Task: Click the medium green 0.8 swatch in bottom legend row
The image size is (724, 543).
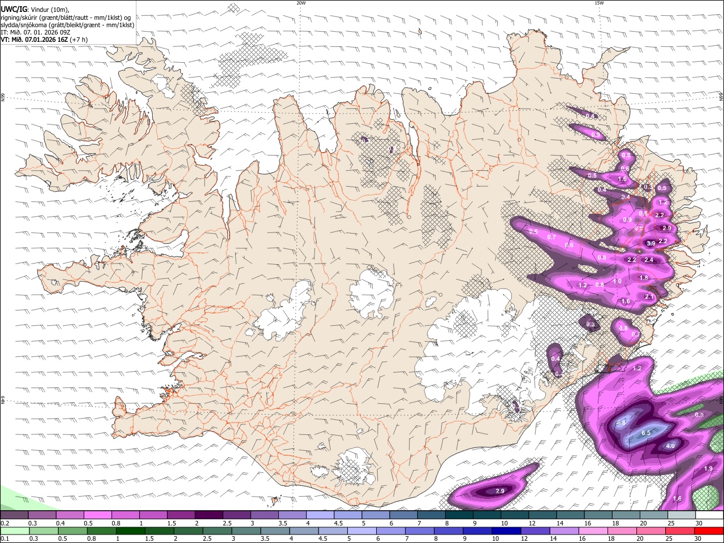Action: click(x=101, y=531)
